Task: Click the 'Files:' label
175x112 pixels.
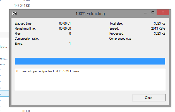Action: (x=18, y=34)
